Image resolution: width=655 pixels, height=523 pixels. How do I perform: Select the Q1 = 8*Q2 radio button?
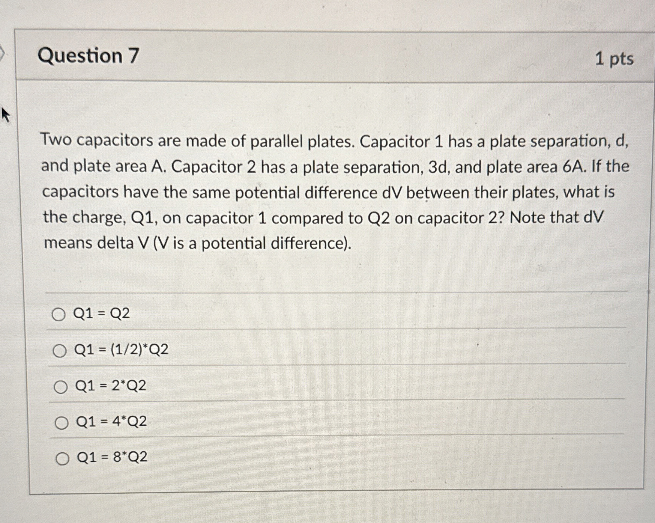coord(63,458)
